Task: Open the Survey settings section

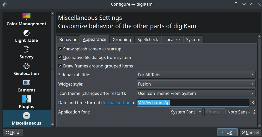Action: coord(26,52)
